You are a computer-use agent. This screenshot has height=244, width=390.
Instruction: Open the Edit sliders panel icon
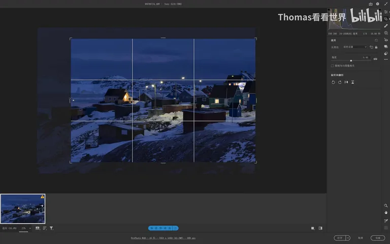point(386,12)
